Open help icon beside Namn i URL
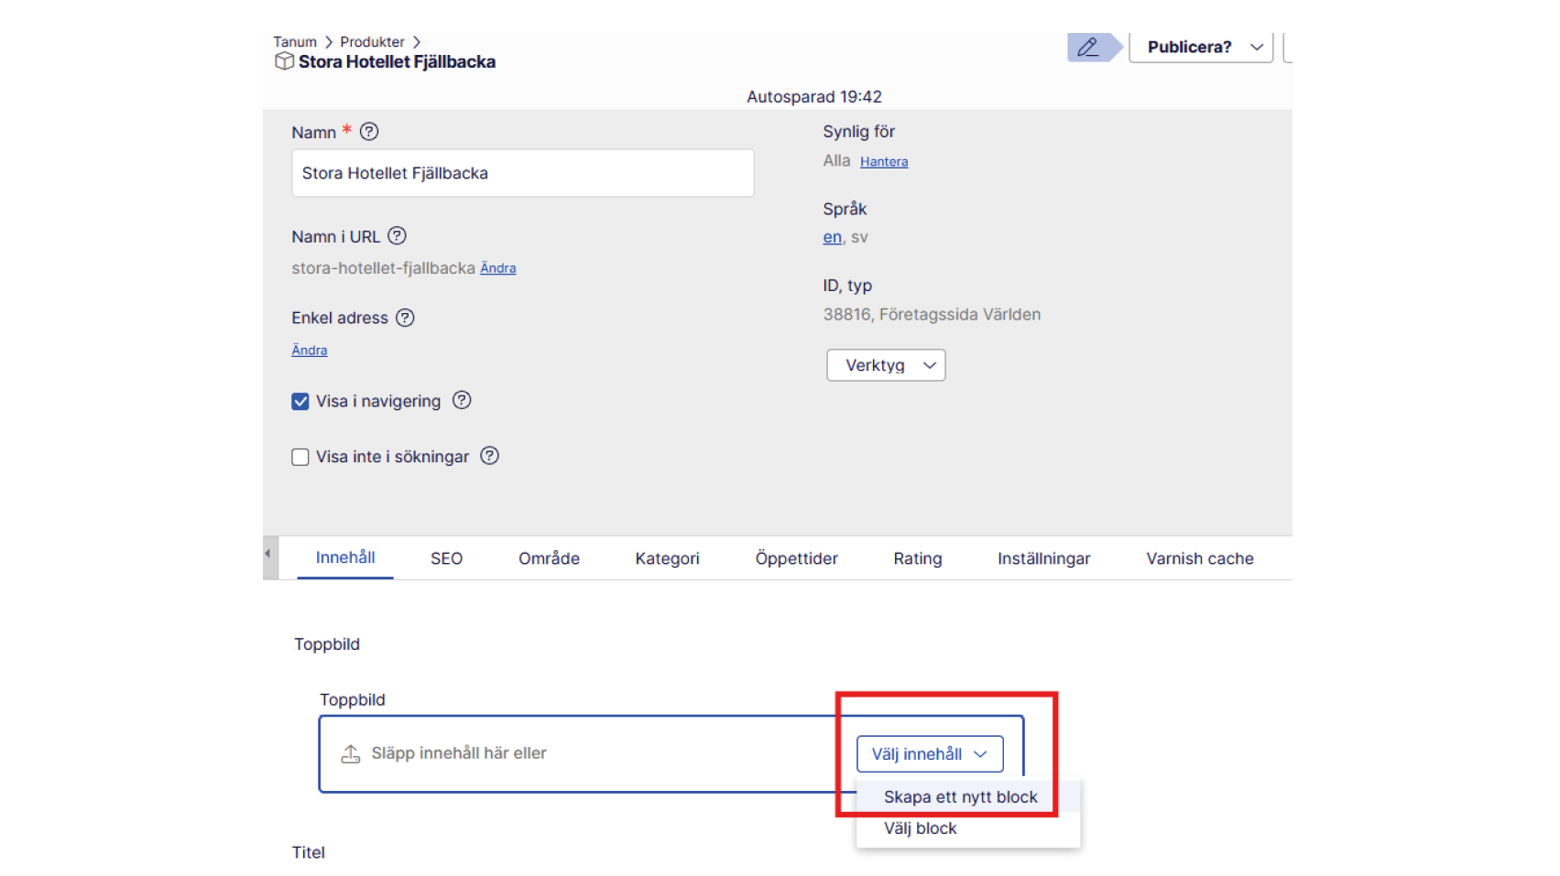The width and height of the screenshot is (1560, 876). tap(397, 236)
